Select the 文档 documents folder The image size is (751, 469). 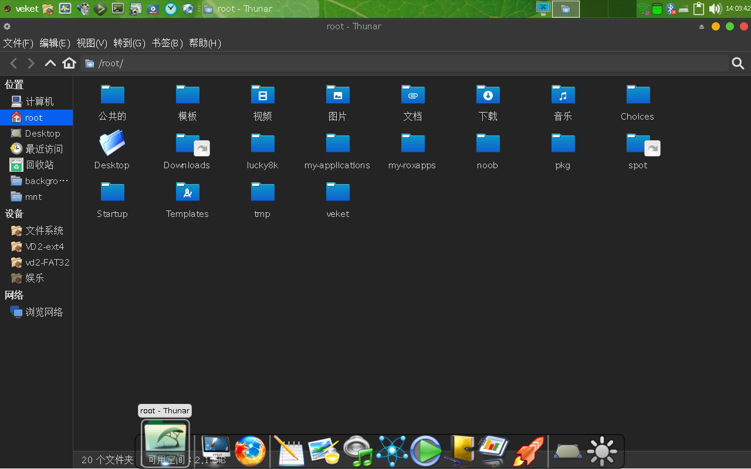pos(412,103)
